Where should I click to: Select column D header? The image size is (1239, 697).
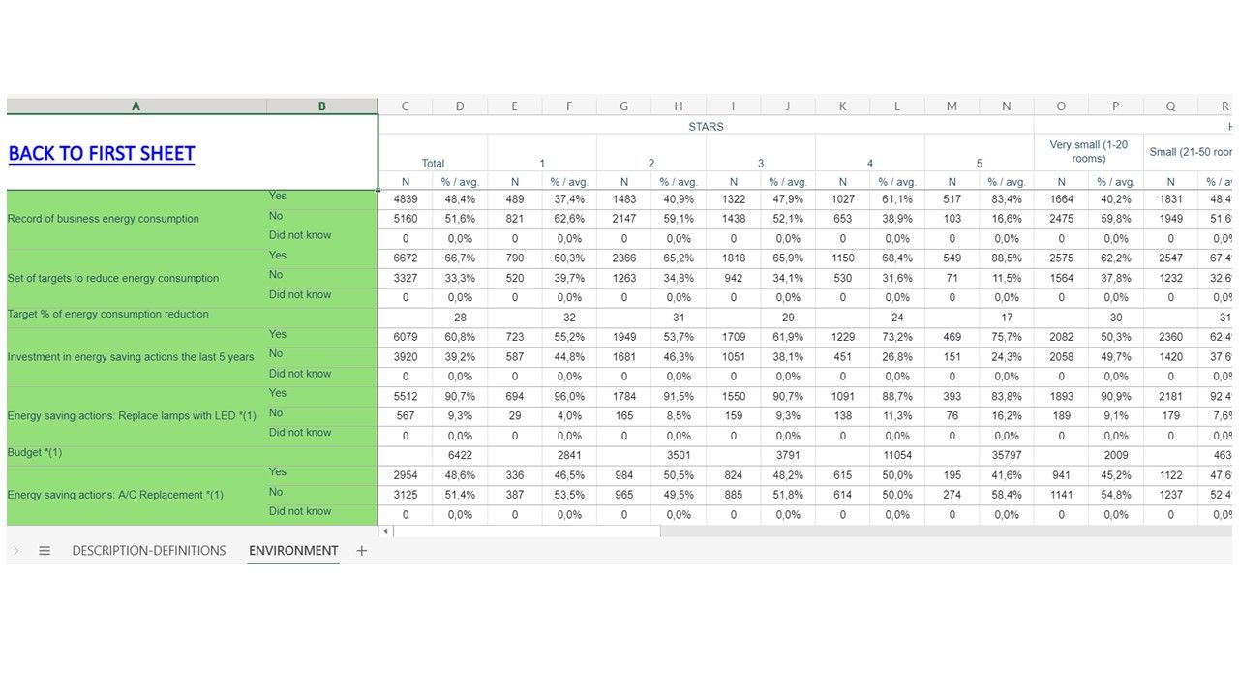pos(460,106)
